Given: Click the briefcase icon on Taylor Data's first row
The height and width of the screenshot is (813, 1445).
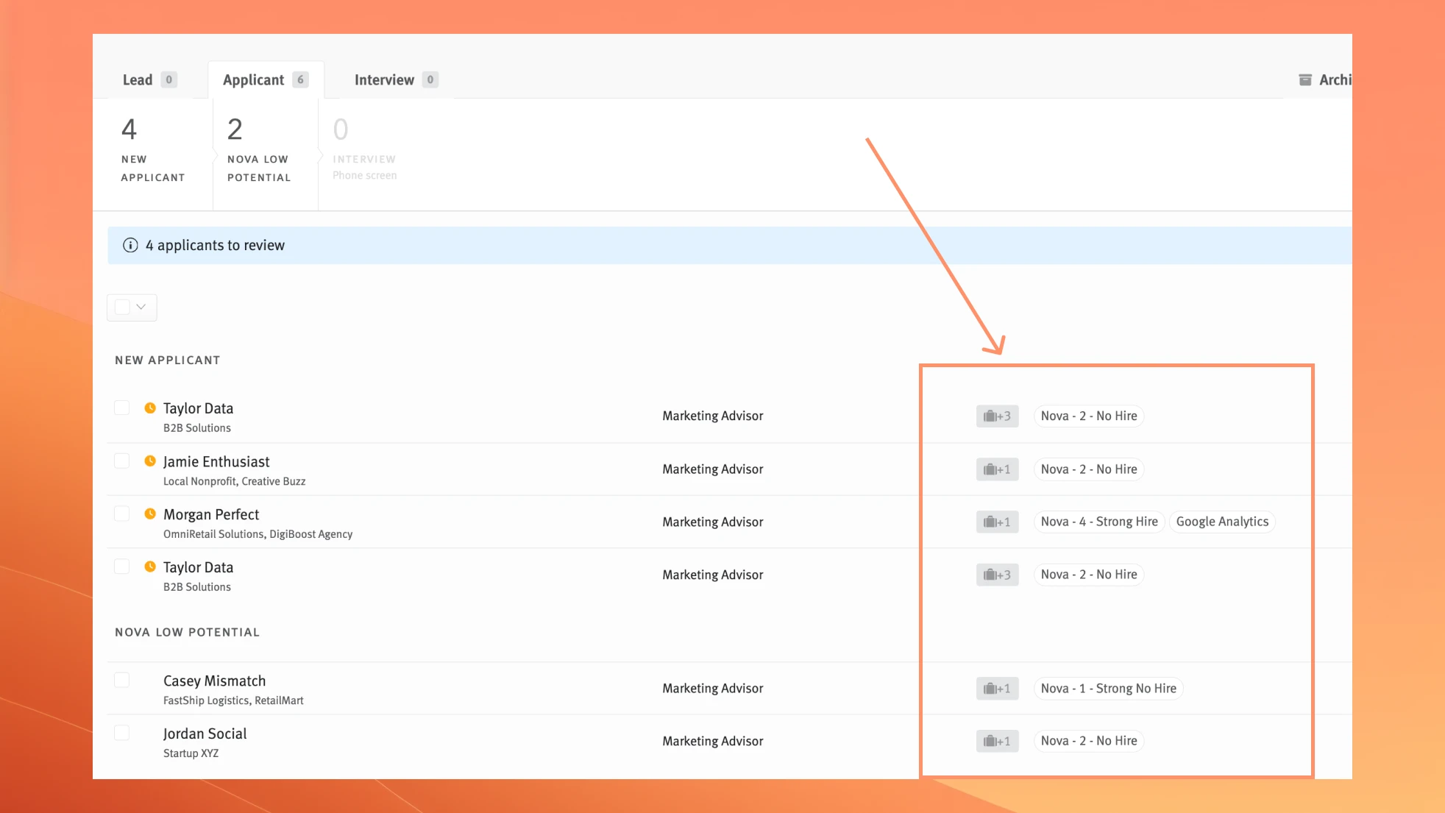Looking at the screenshot, I should coord(997,416).
